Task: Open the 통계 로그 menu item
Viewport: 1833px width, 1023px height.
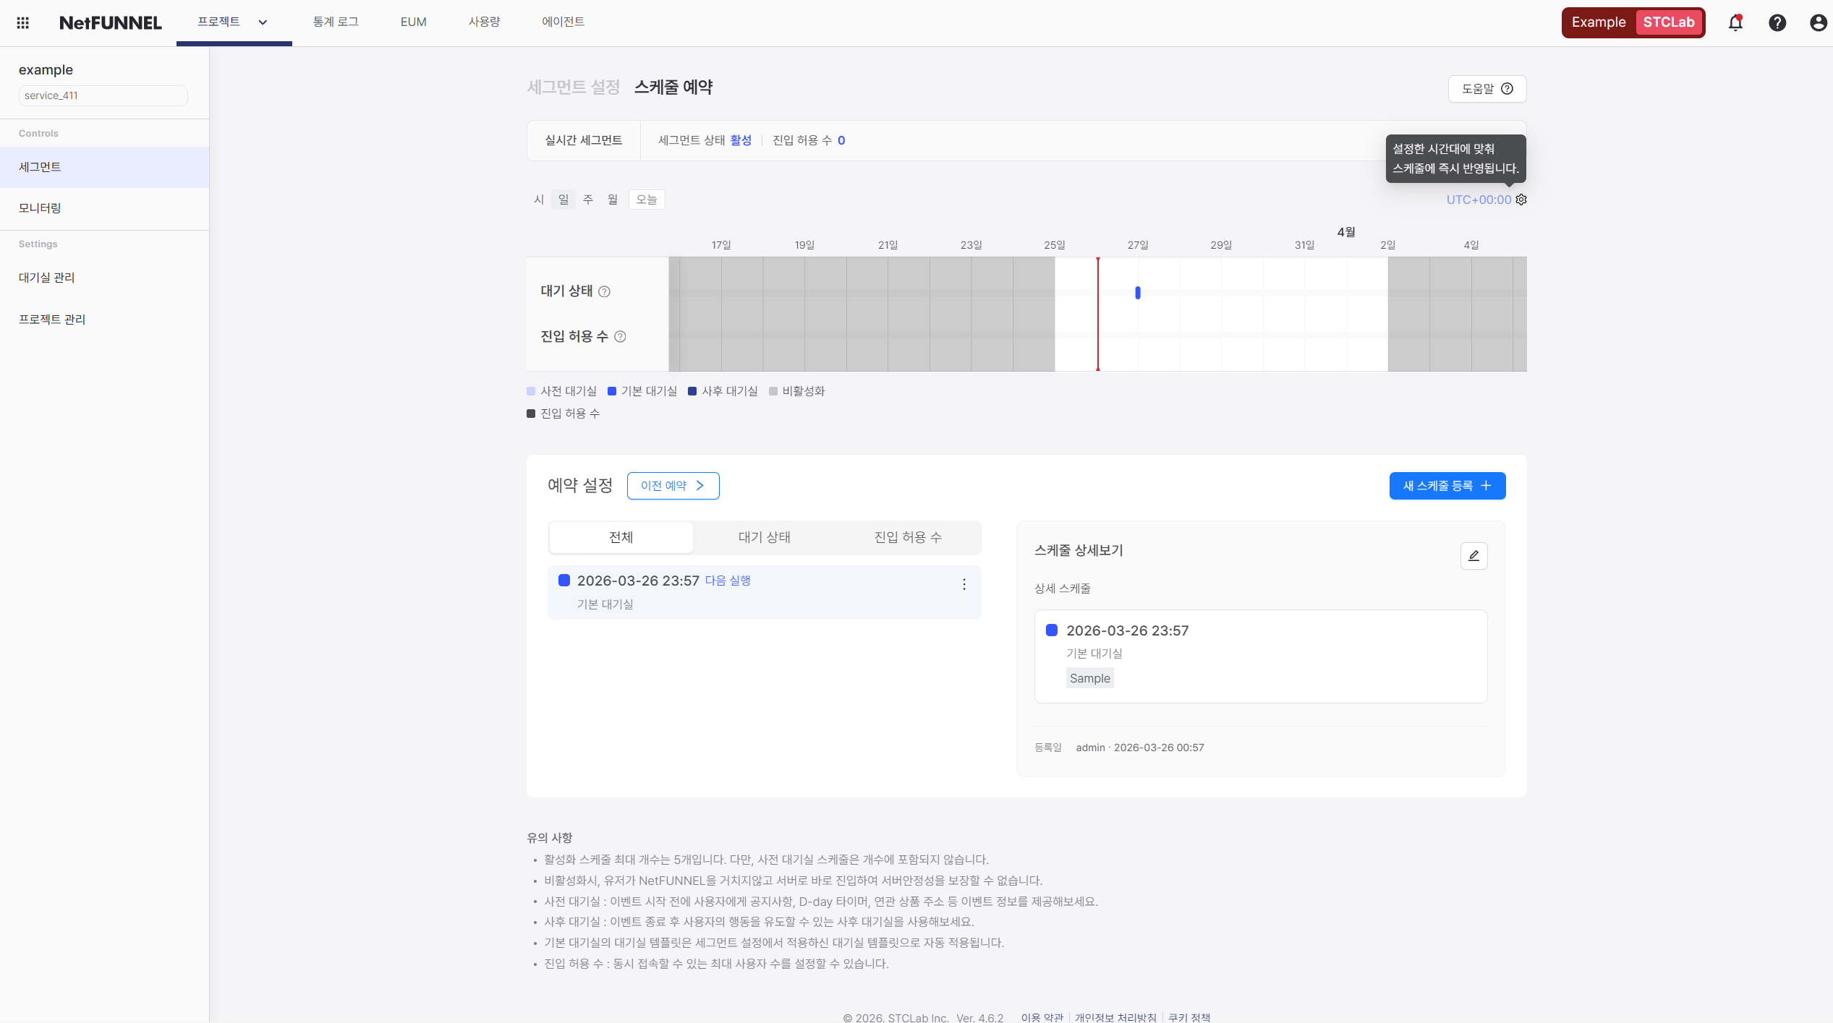Action: (x=336, y=22)
